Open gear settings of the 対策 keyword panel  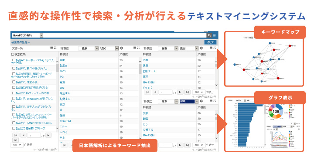coord(201,101)
